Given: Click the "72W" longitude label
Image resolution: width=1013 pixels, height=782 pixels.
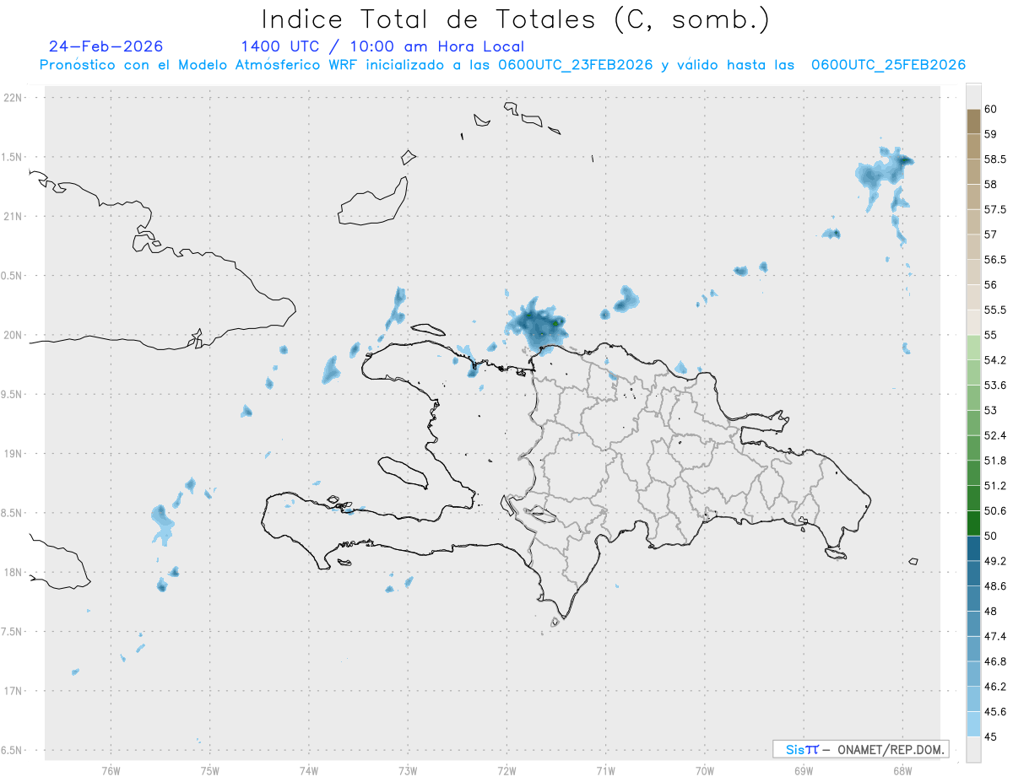Looking at the screenshot, I should pos(506,770).
